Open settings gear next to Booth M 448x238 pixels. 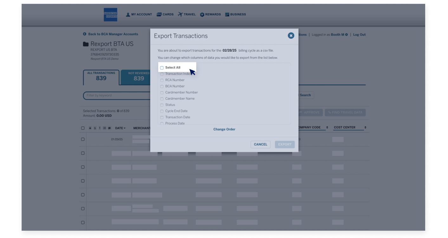pos(347,35)
